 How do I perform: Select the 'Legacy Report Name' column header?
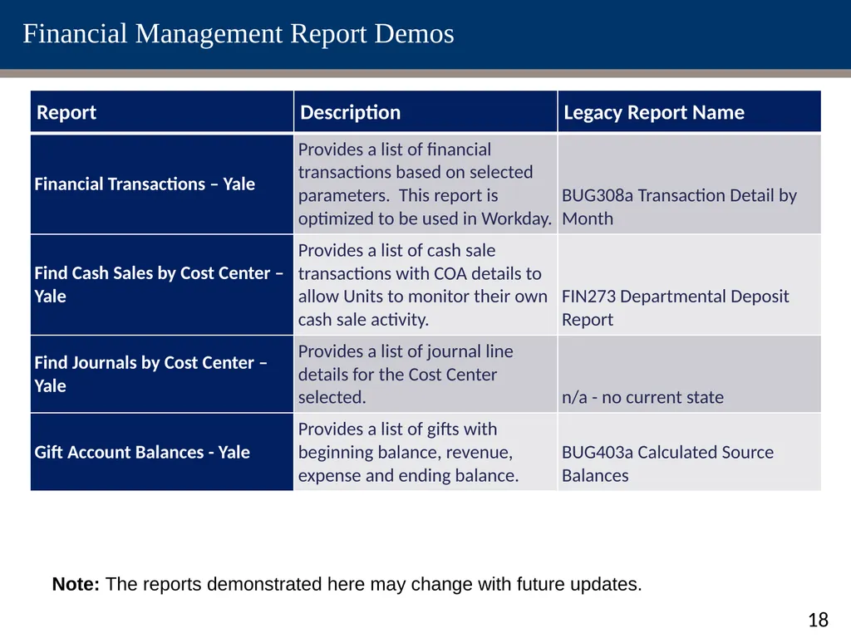pos(689,112)
